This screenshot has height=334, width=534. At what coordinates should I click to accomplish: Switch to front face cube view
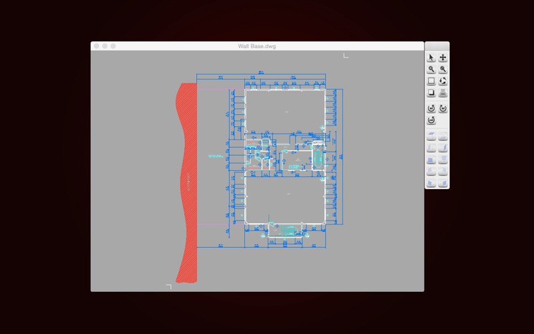(x=431, y=159)
